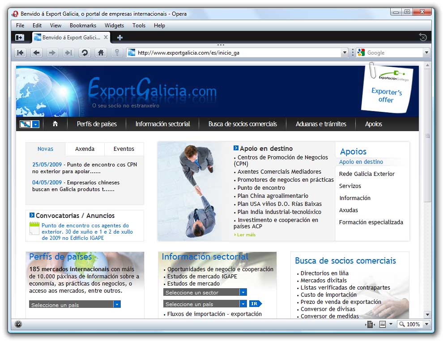Click the Galician flag language icon

pyautogui.click(x=25, y=124)
